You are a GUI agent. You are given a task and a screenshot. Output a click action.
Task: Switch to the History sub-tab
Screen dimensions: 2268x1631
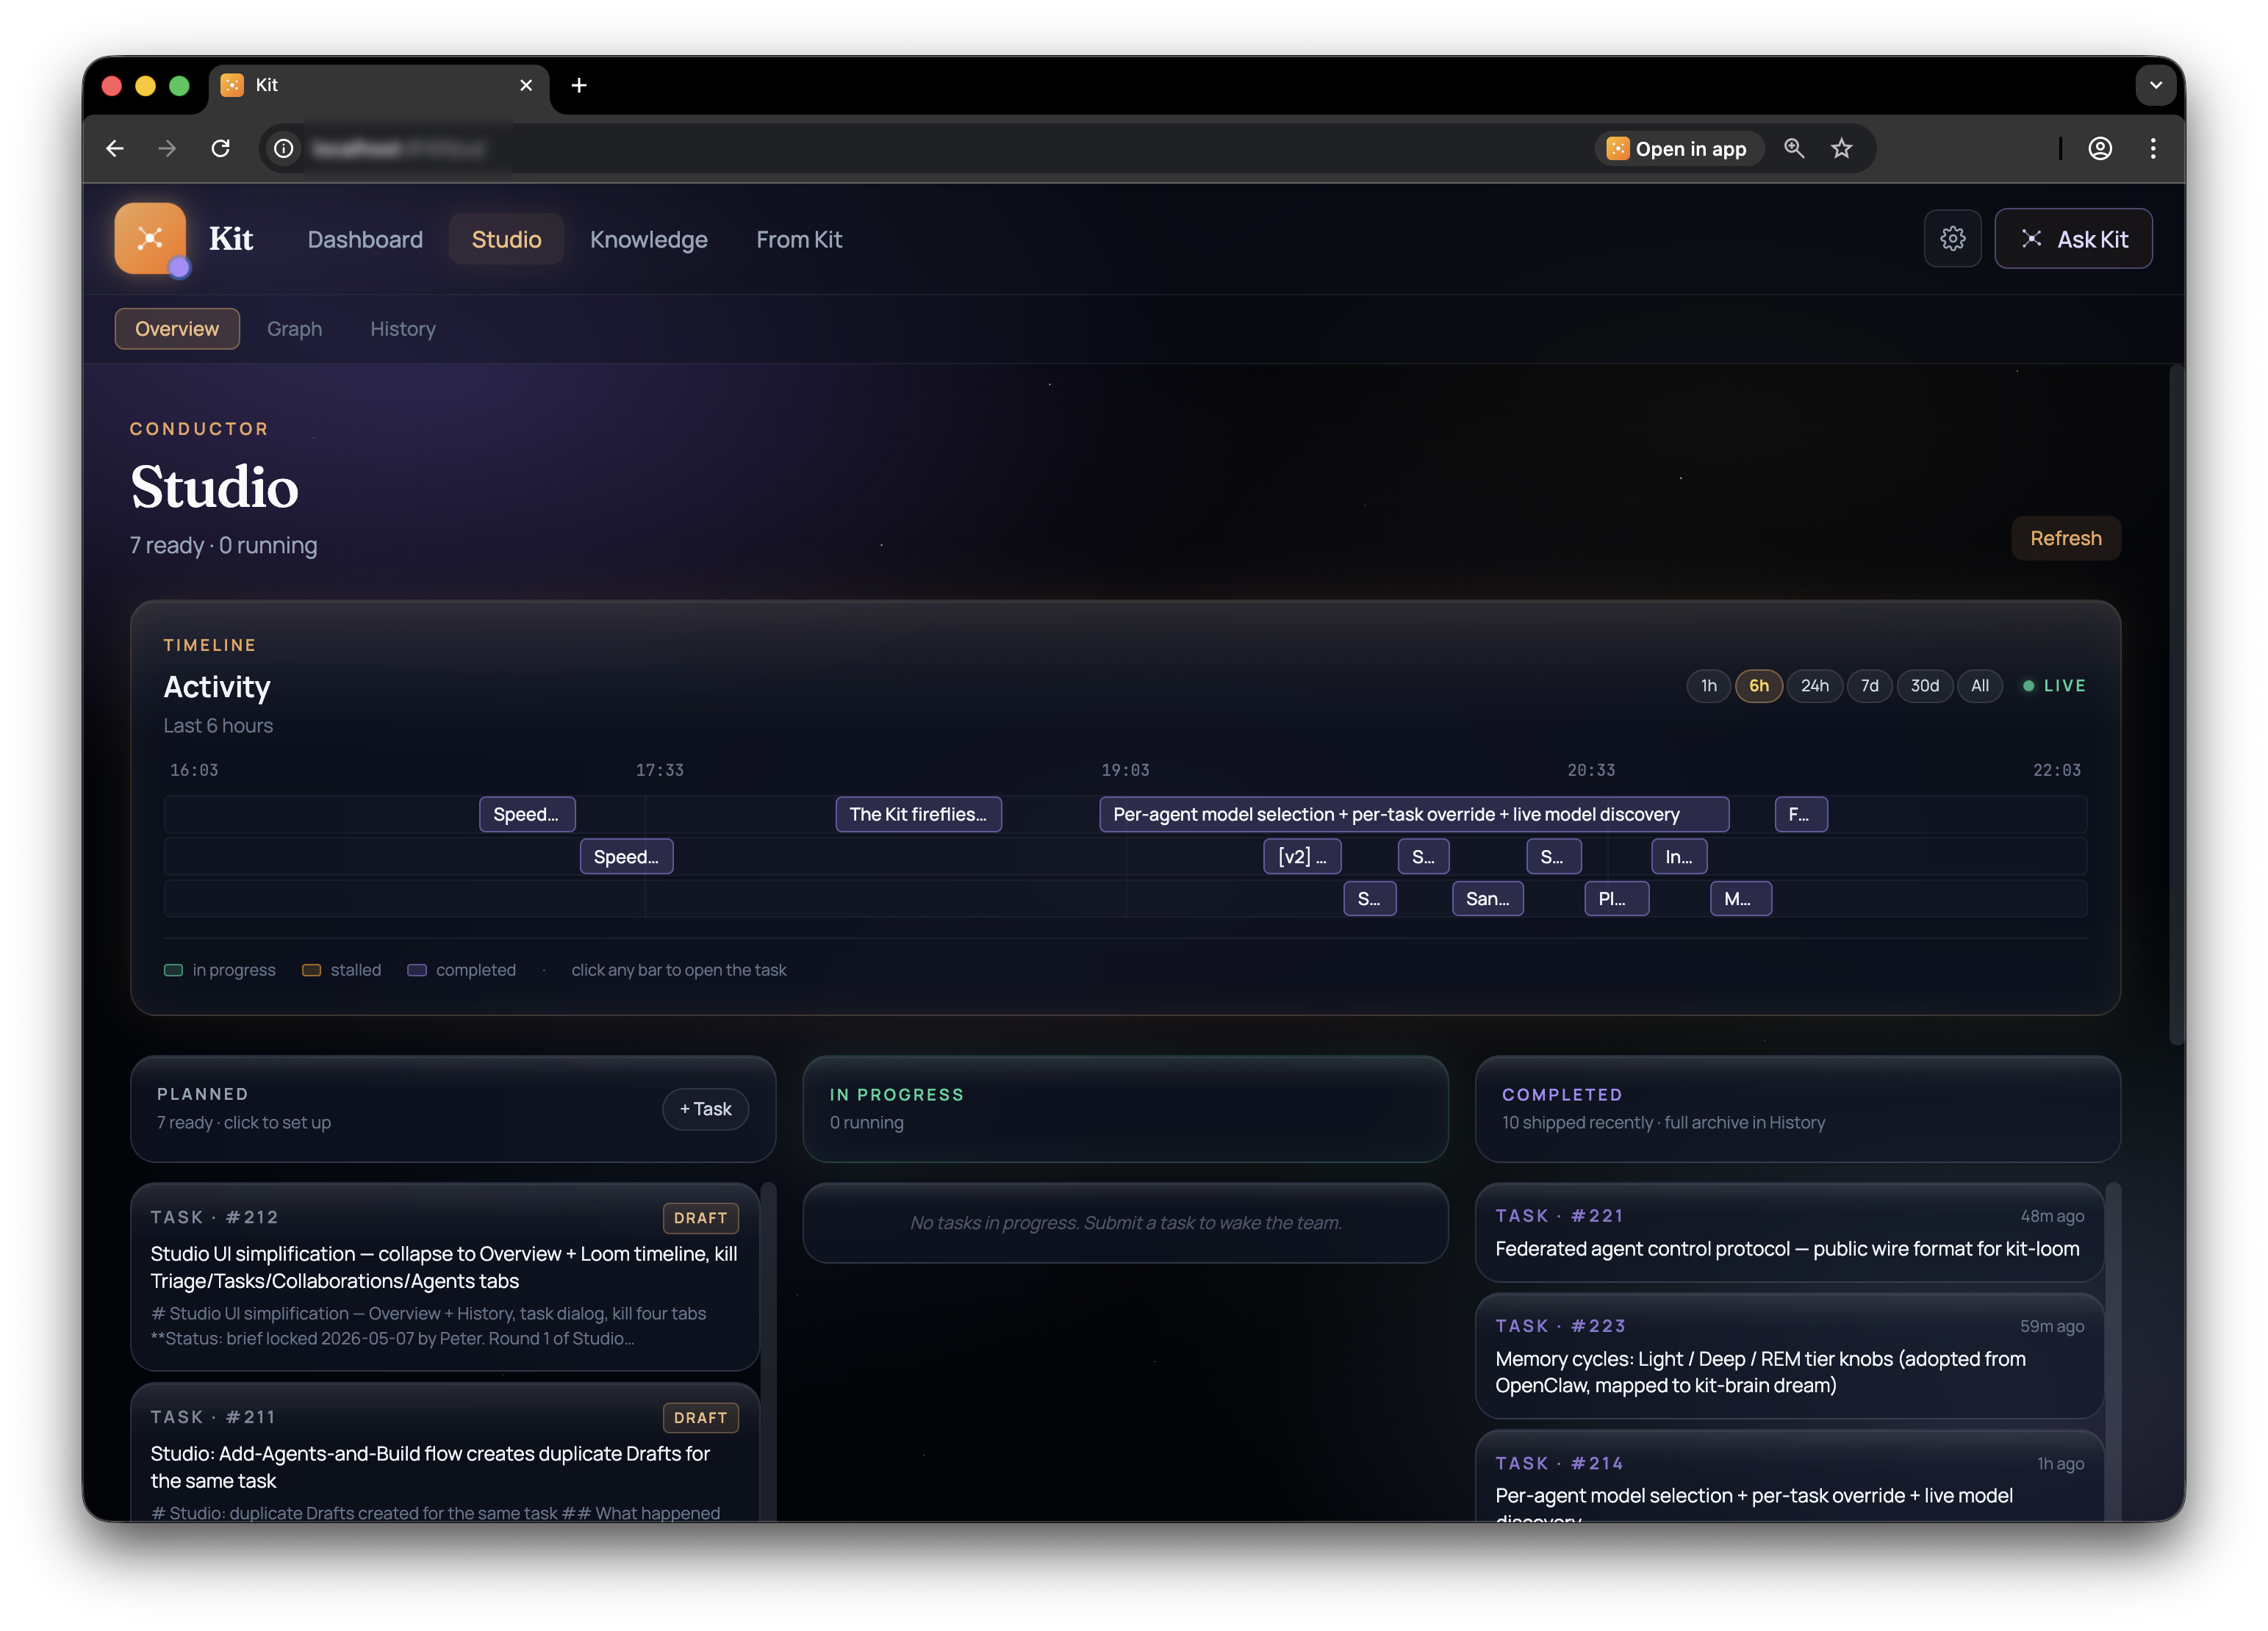403,329
